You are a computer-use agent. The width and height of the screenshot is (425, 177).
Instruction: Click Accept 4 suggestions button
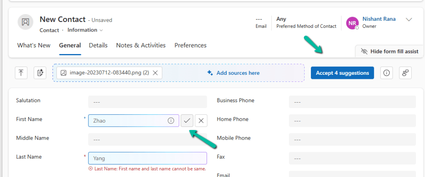coord(342,73)
